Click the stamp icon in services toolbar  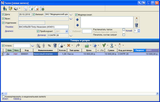pyautogui.click(x=112, y=46)
